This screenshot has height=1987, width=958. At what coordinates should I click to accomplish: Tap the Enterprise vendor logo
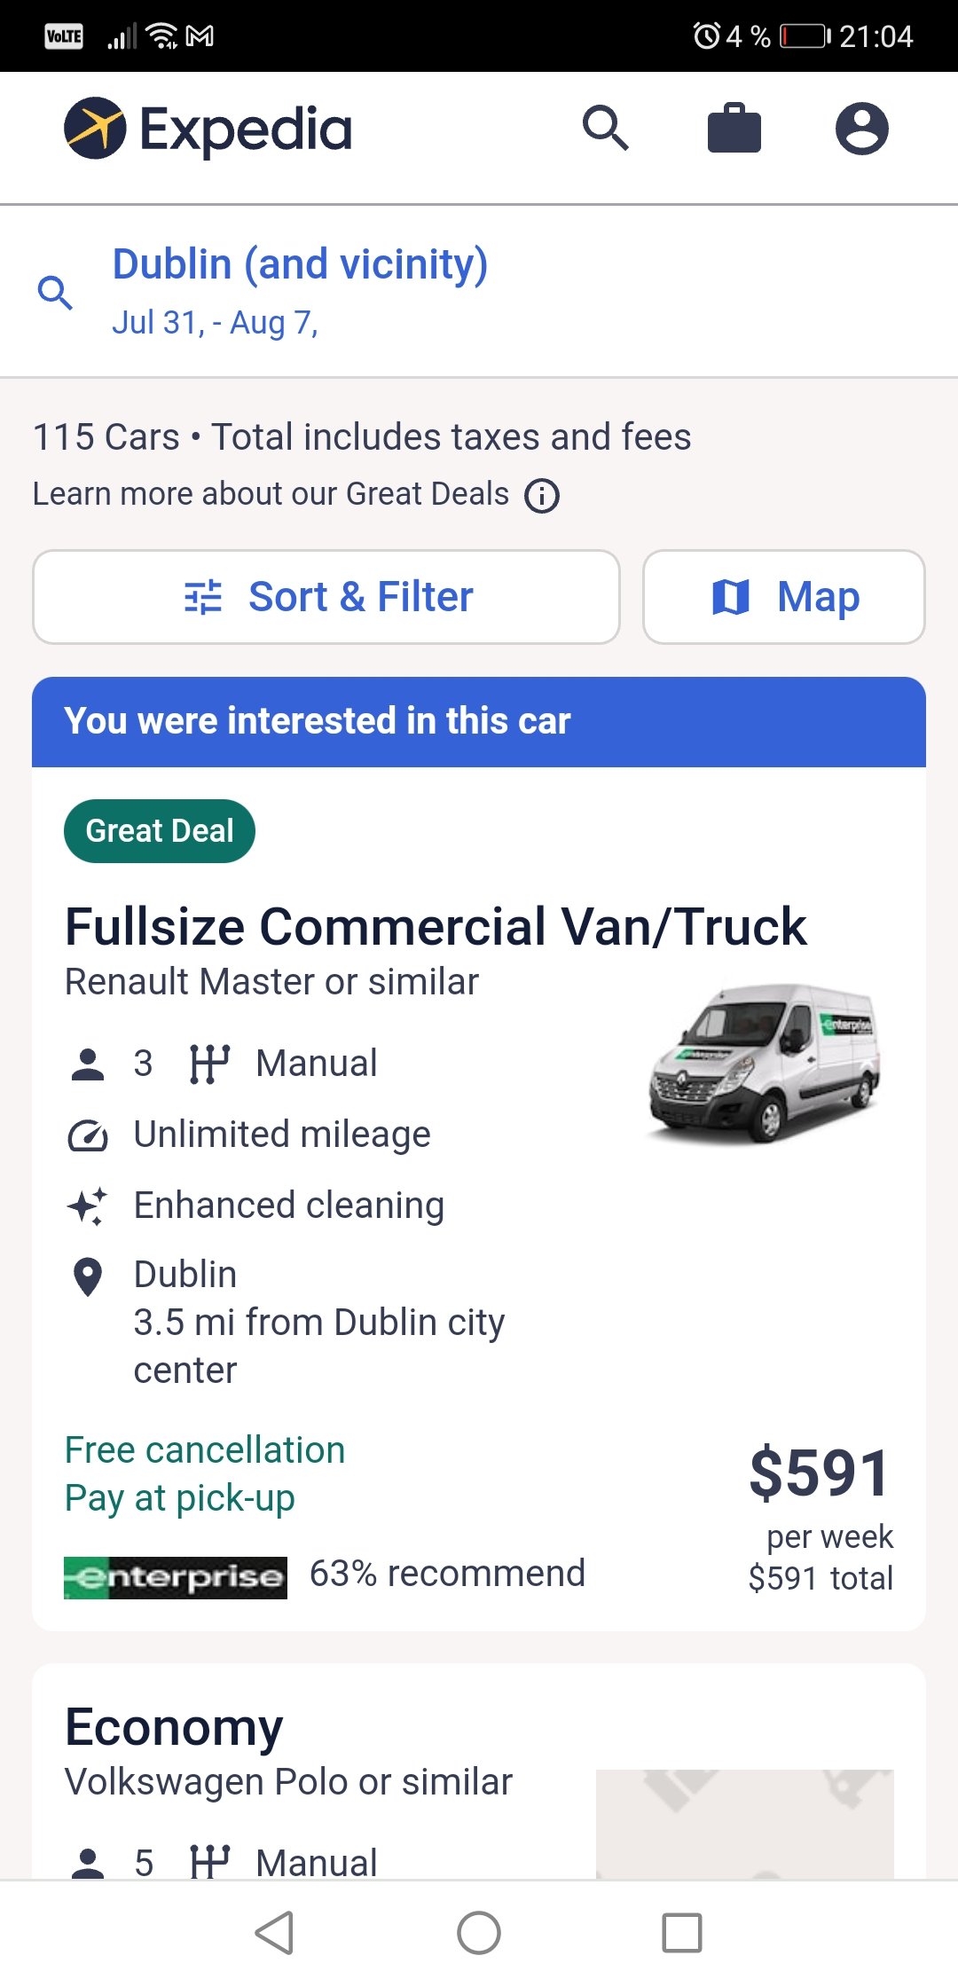pos(176,1577)
